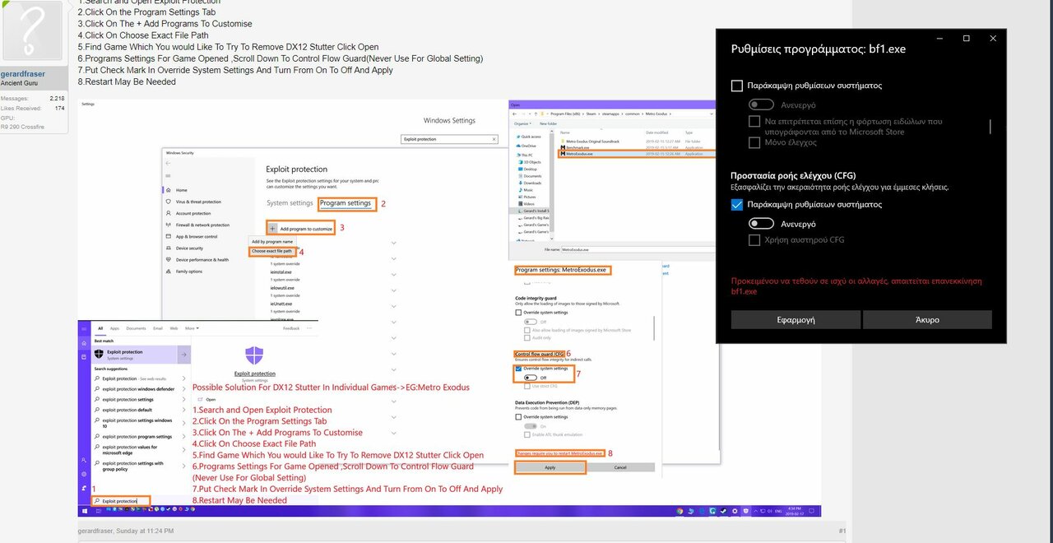This screenshot has height=543, width=1053.
Task: Open Device security icon
Action: click(x=169, y=248)
